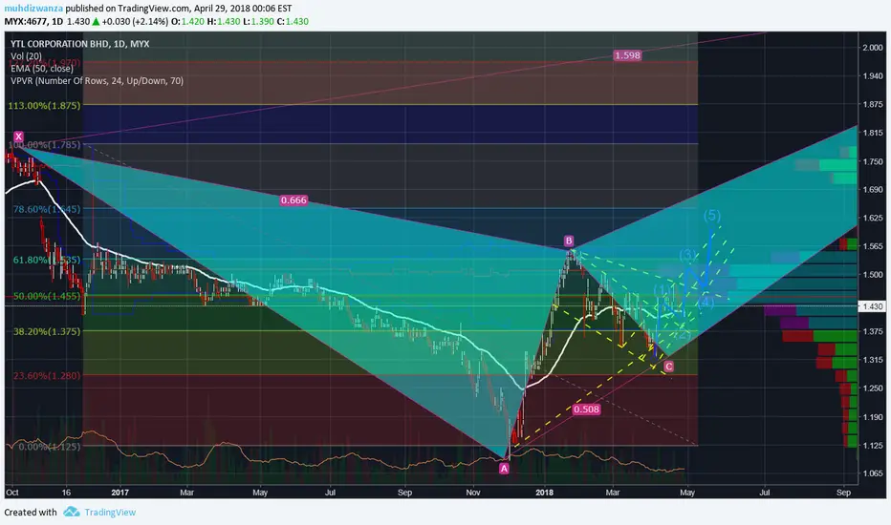Select the EMA (50, close) indicator legend
Viewport: 891px width, 525px height.
[42, 69]
